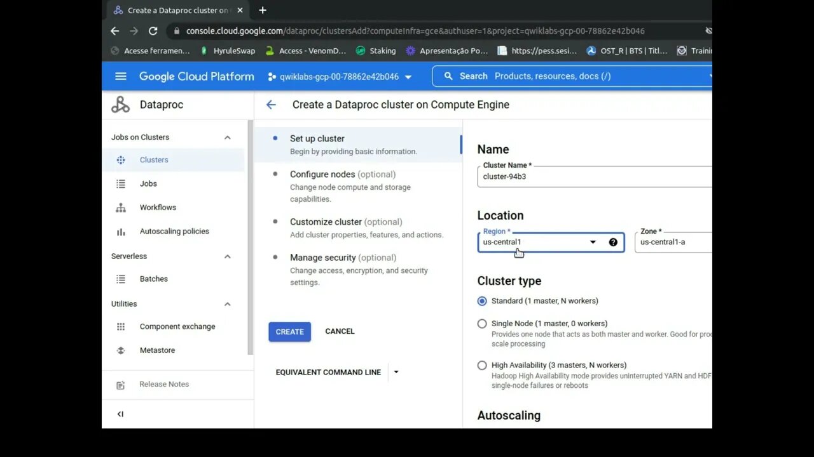
Task: Click the Clusters sidebar icon
Action: (x=121, y=160)
